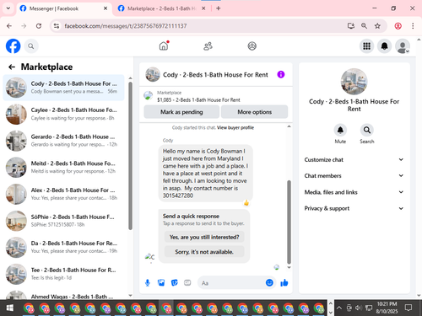Click Mark as pending button
Image resolution: width=422 pixels, height=316 pixels.
(x=181, y=112)
